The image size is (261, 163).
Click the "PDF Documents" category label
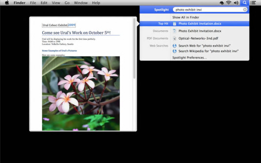[157, 38]
